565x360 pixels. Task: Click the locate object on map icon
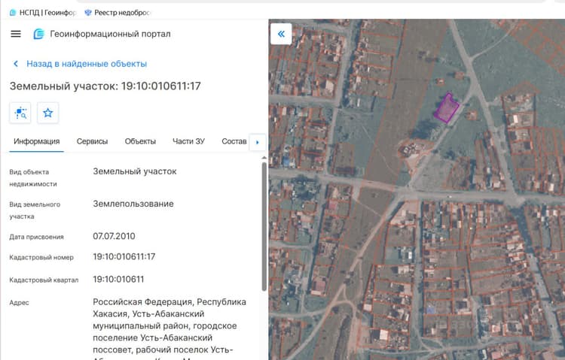coord(20,113)
